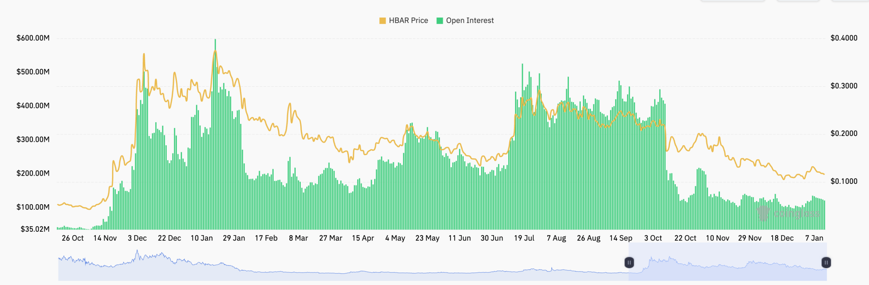Click the 17 Feb date label
Screen dimensions: 869x285
click(x=266, y=238)
